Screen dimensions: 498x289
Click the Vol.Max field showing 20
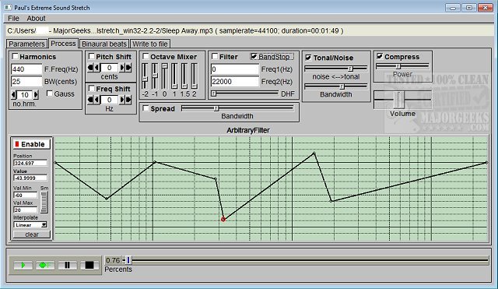click(x=26, y=210)
